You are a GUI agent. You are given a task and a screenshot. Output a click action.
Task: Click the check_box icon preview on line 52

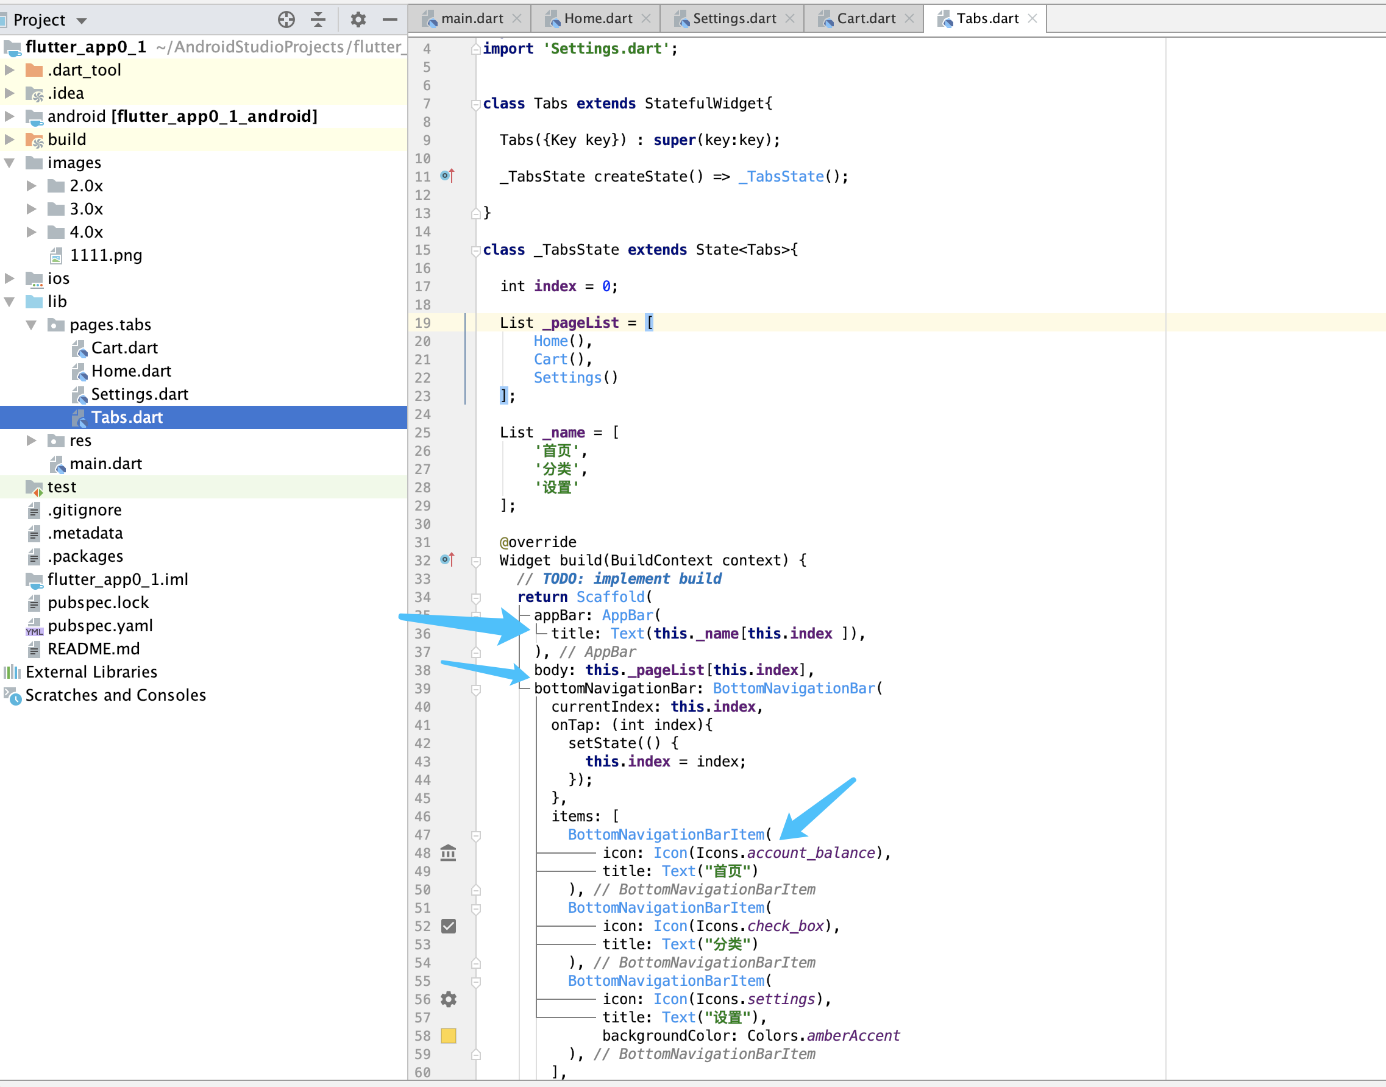448,926
